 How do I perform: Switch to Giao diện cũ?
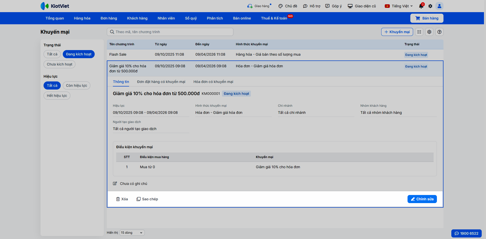pos(362,6)
